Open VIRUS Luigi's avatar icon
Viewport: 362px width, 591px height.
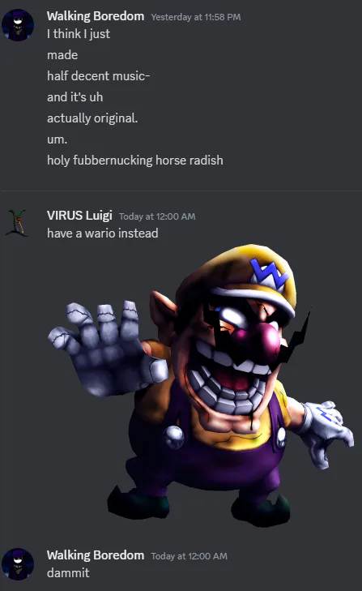[x=18, y=223]
